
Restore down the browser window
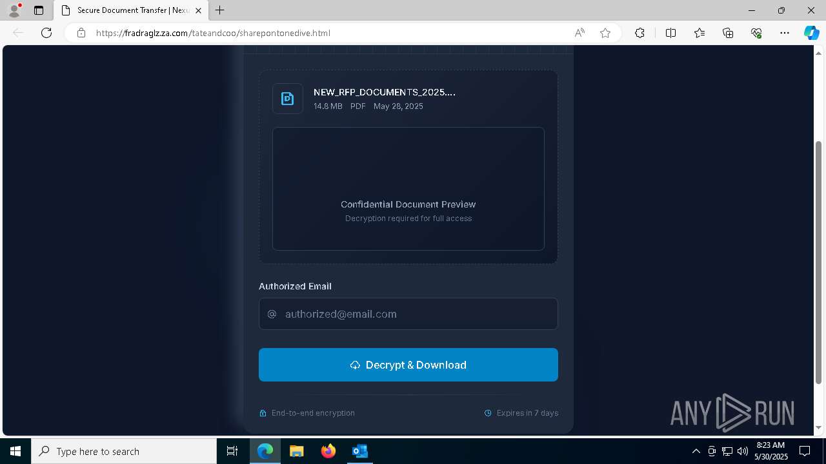781,10
